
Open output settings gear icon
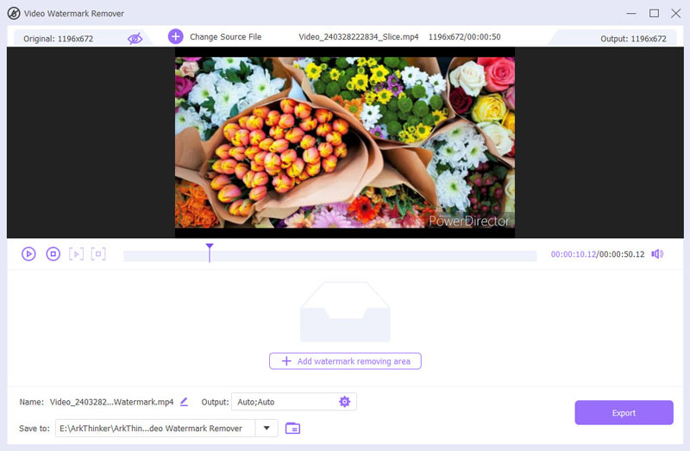tap(344, 402)
